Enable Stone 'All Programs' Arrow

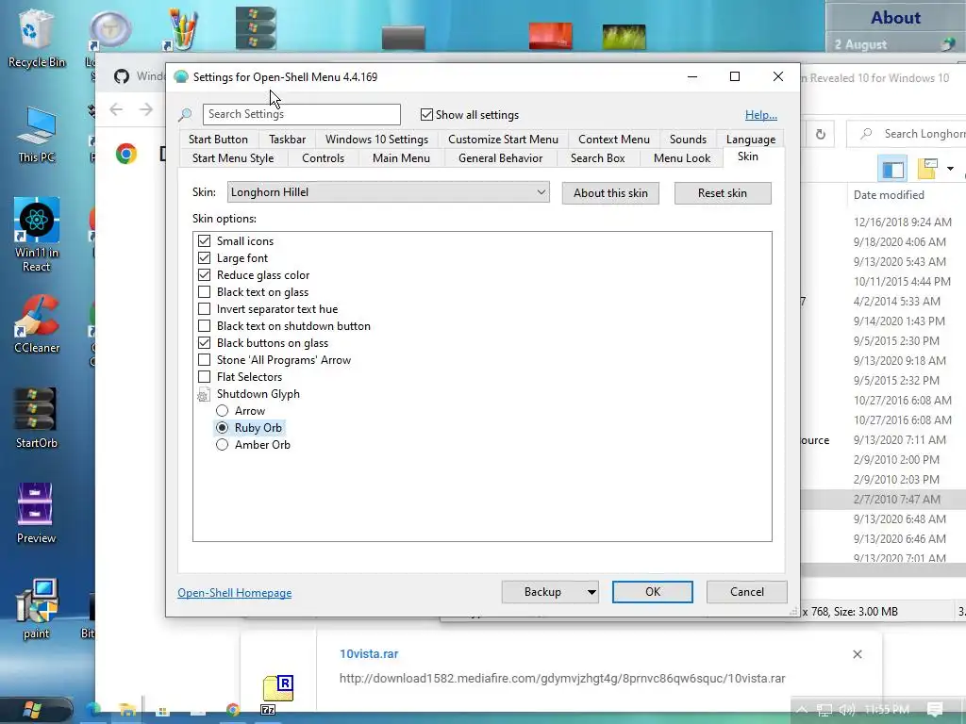204,359
